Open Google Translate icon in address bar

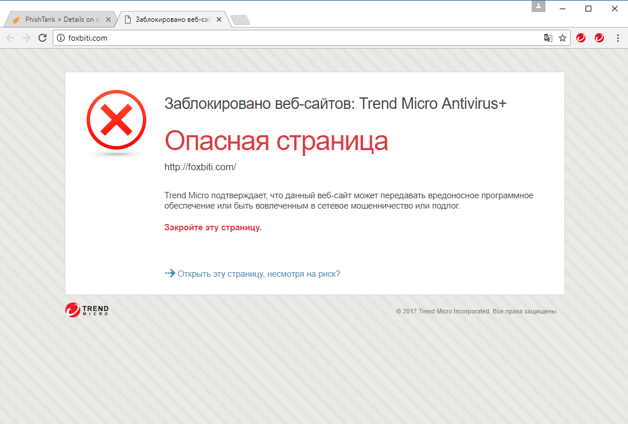[548, 37]
